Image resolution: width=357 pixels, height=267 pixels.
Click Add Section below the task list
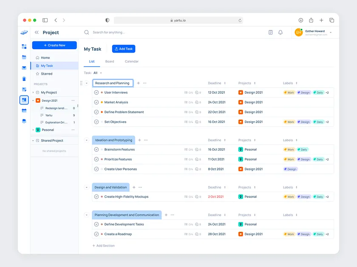tap(103, 245)
